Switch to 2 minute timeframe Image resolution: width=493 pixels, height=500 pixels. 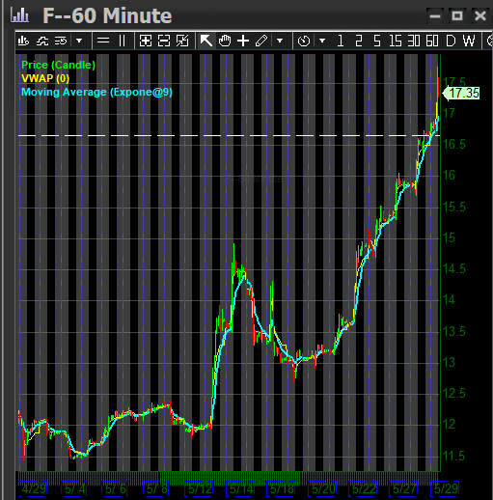point(359,41)
